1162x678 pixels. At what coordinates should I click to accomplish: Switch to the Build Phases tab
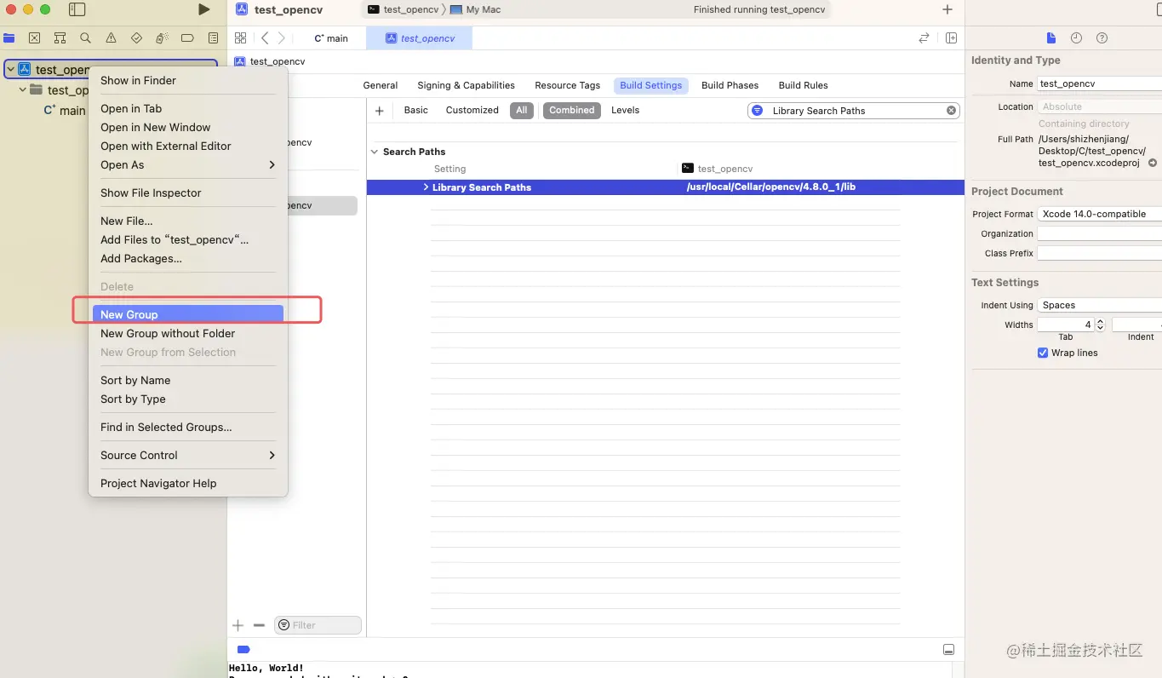[730, 85]
